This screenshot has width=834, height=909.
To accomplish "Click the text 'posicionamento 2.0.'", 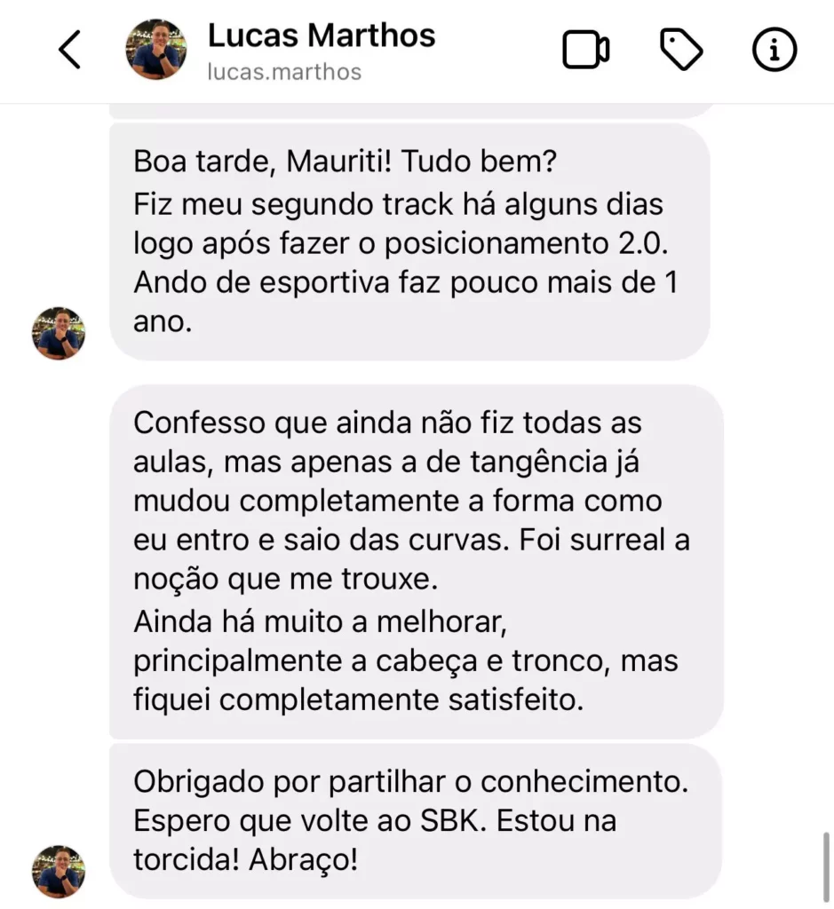I will click(x=526, y=243).
